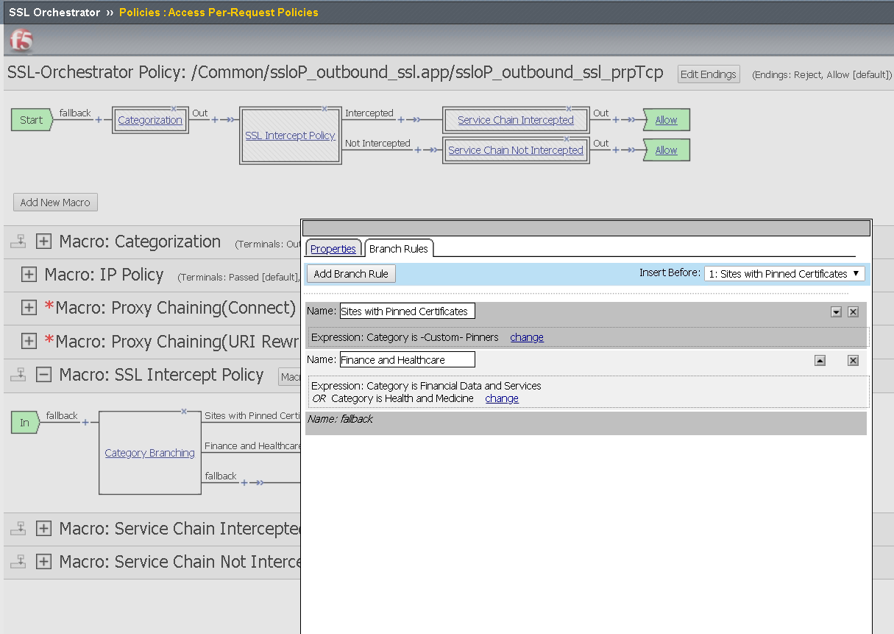Click the insert-macro icon beside Macro: Categorization
Screen dimensions: 894x634
(x=18, y=242)
